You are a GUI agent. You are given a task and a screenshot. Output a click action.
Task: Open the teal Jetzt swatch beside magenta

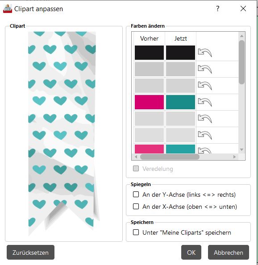(x=180, y=102)
